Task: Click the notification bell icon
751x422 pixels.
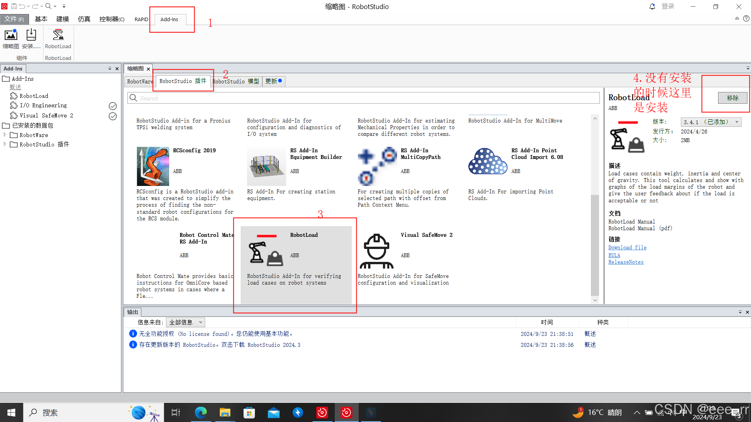Action: click(x=652, y=6)
